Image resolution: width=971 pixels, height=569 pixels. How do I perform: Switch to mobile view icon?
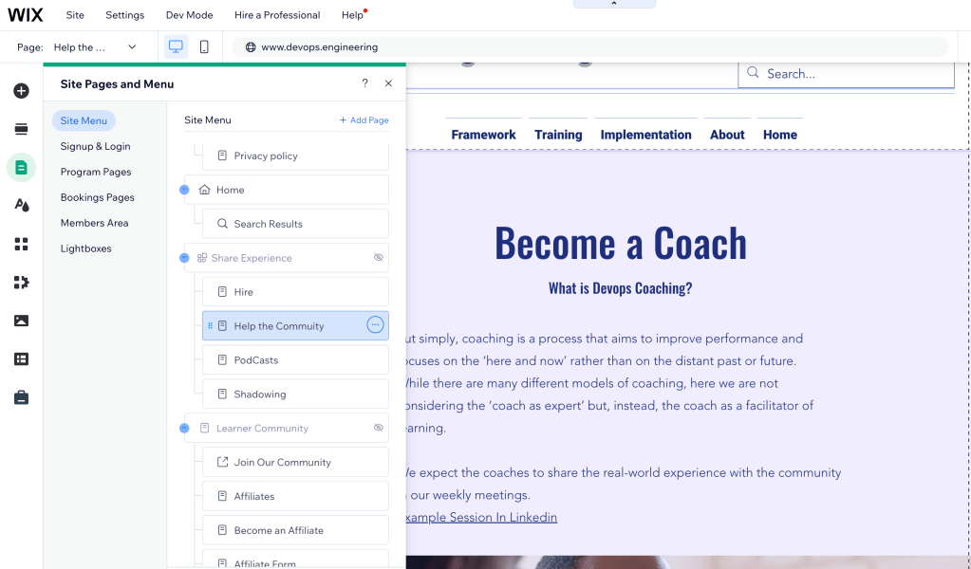(x=204, y=47)
